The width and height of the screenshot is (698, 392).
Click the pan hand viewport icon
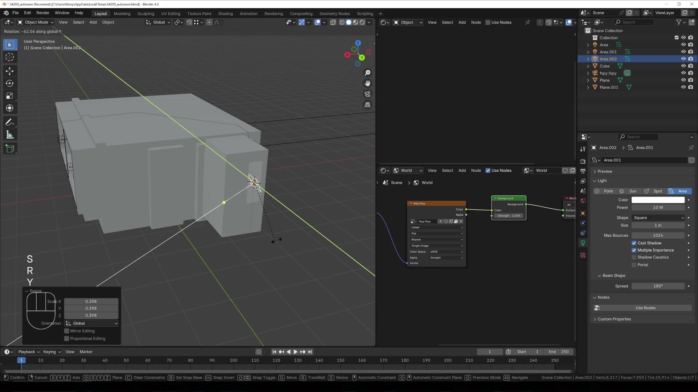click(368, 83)
